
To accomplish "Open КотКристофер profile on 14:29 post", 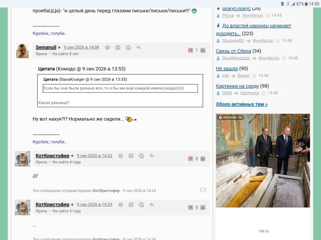I will pyautogui.click(x=52, y=204).
